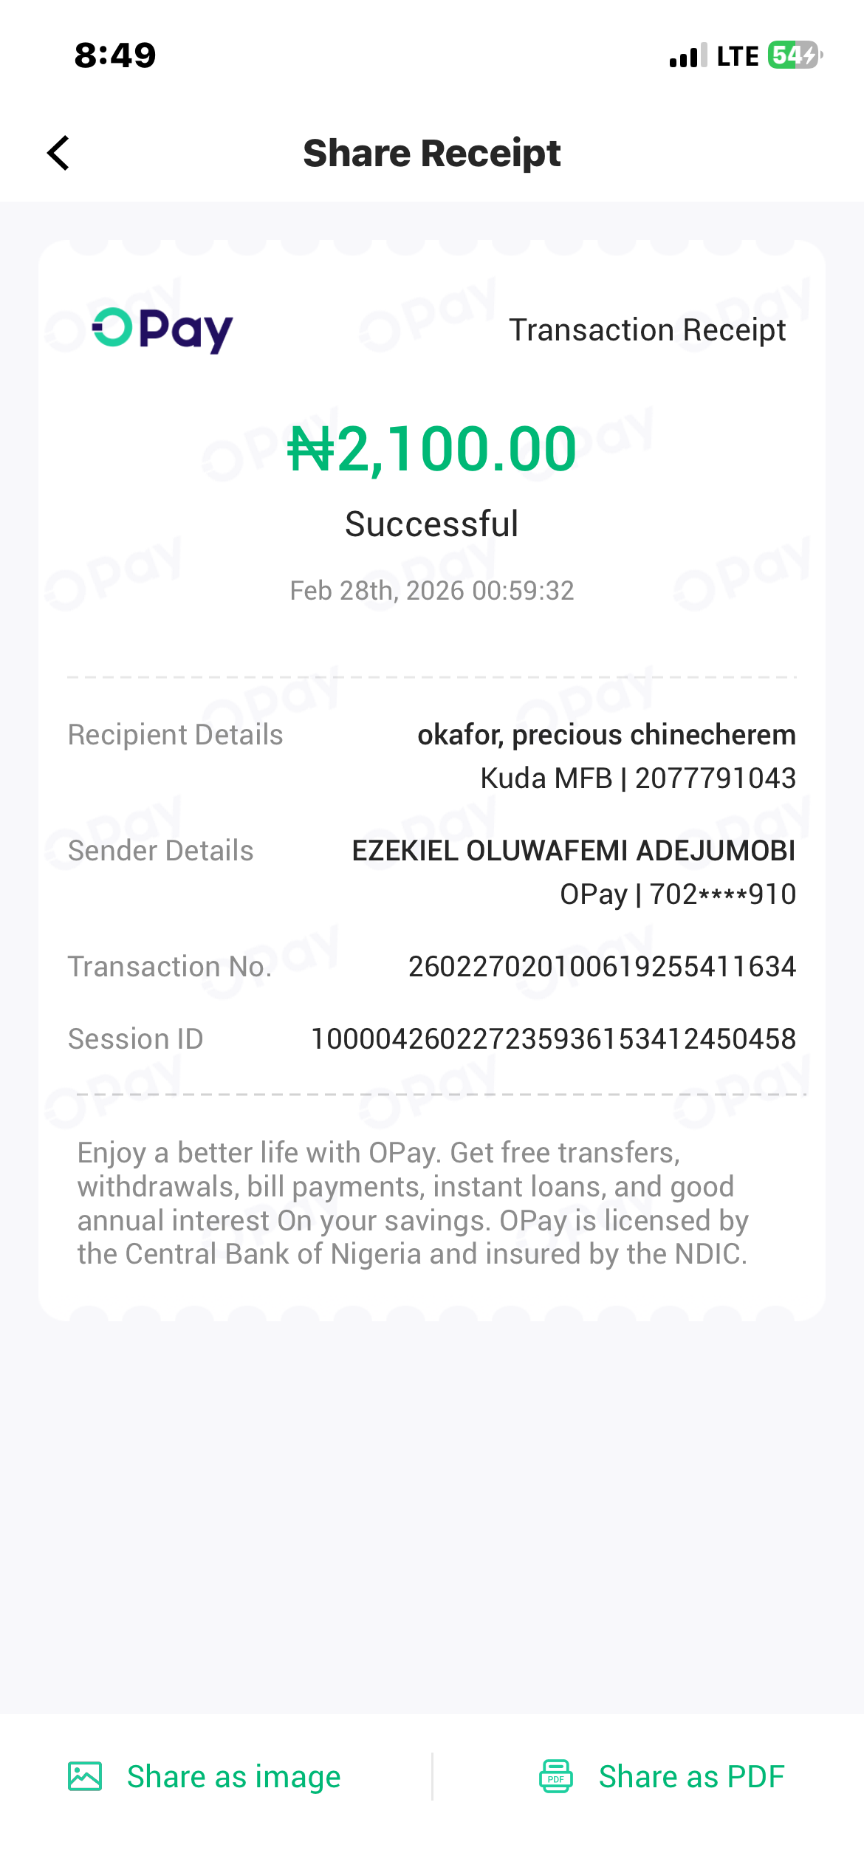Tap the PDF printer icon
Image resolution: width=864 pixels, height=1870 pixels.
tap(556, 1775)
